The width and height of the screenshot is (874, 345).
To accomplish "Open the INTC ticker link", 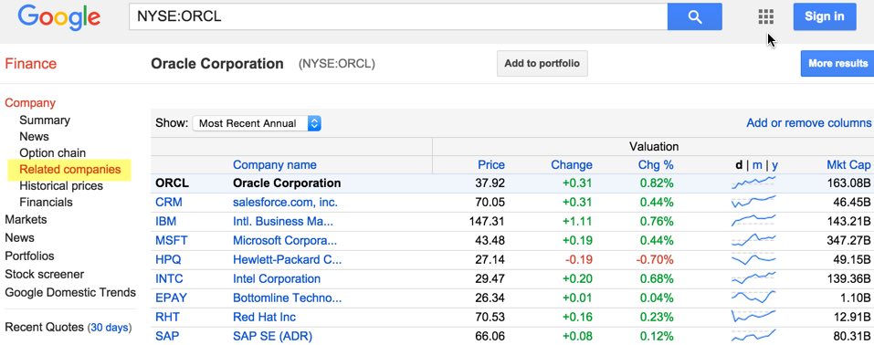I will pos(169,278).
